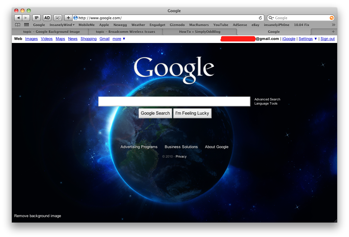Viewport: 349px width, 237px height.
Task: Show hidden bookmarks overflow chevron
Action: 333,25
